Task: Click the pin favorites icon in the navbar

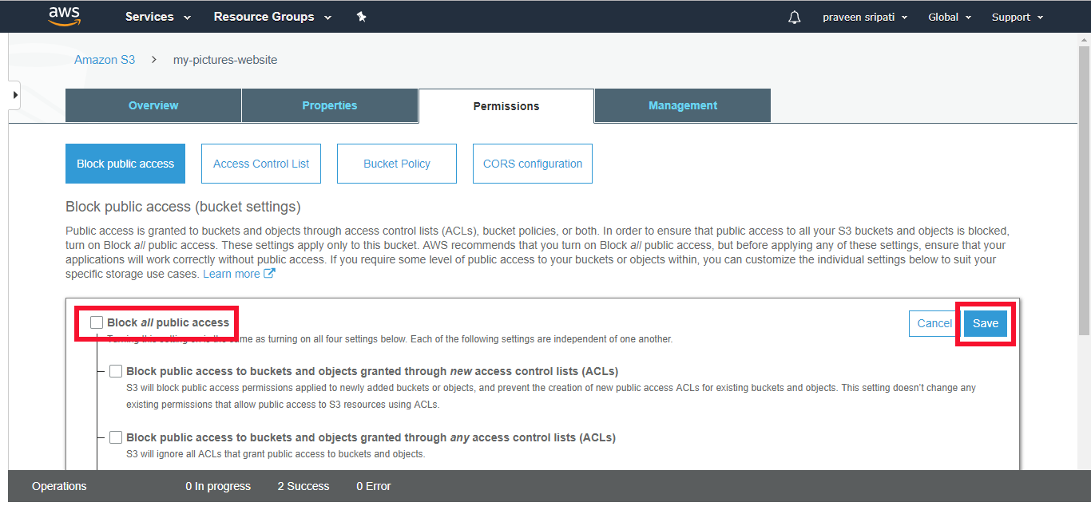Action: click(x=361, y=16)
